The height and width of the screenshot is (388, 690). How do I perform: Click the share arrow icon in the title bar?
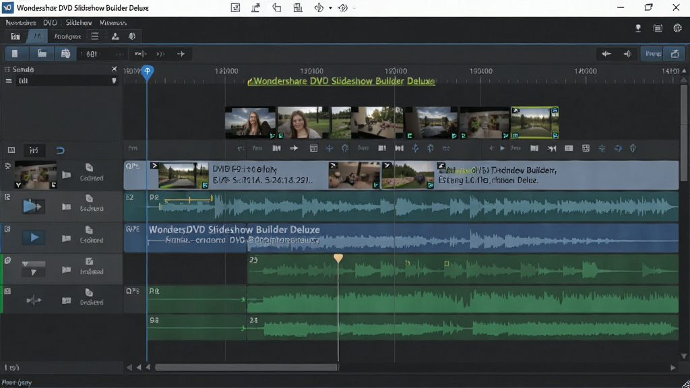(255, 7)
